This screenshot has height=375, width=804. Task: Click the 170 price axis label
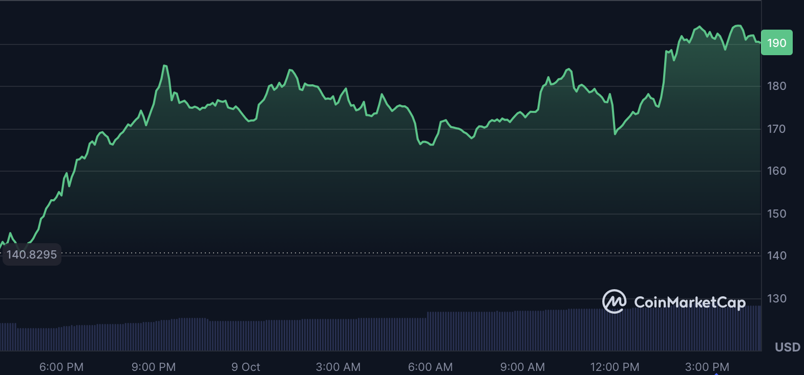tap(776, 129)
